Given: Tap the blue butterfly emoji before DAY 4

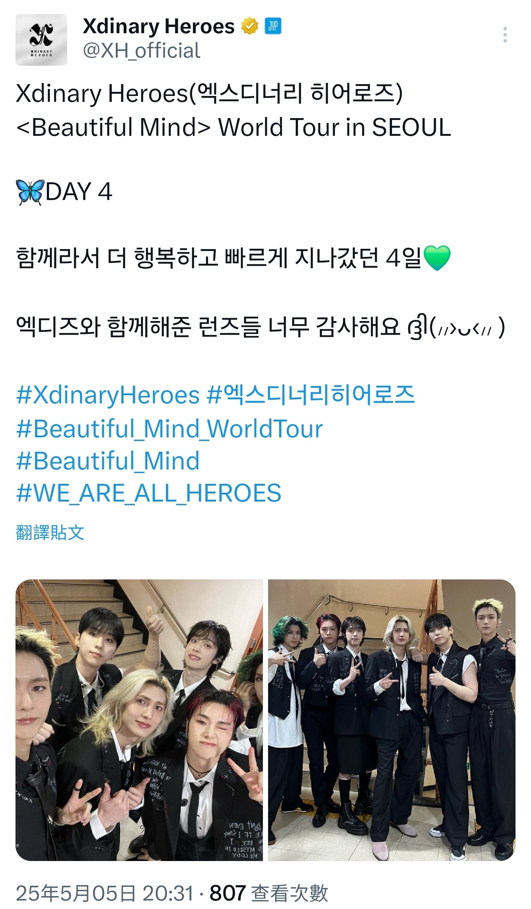Looking at the screenshot, I should pos(30,192).
